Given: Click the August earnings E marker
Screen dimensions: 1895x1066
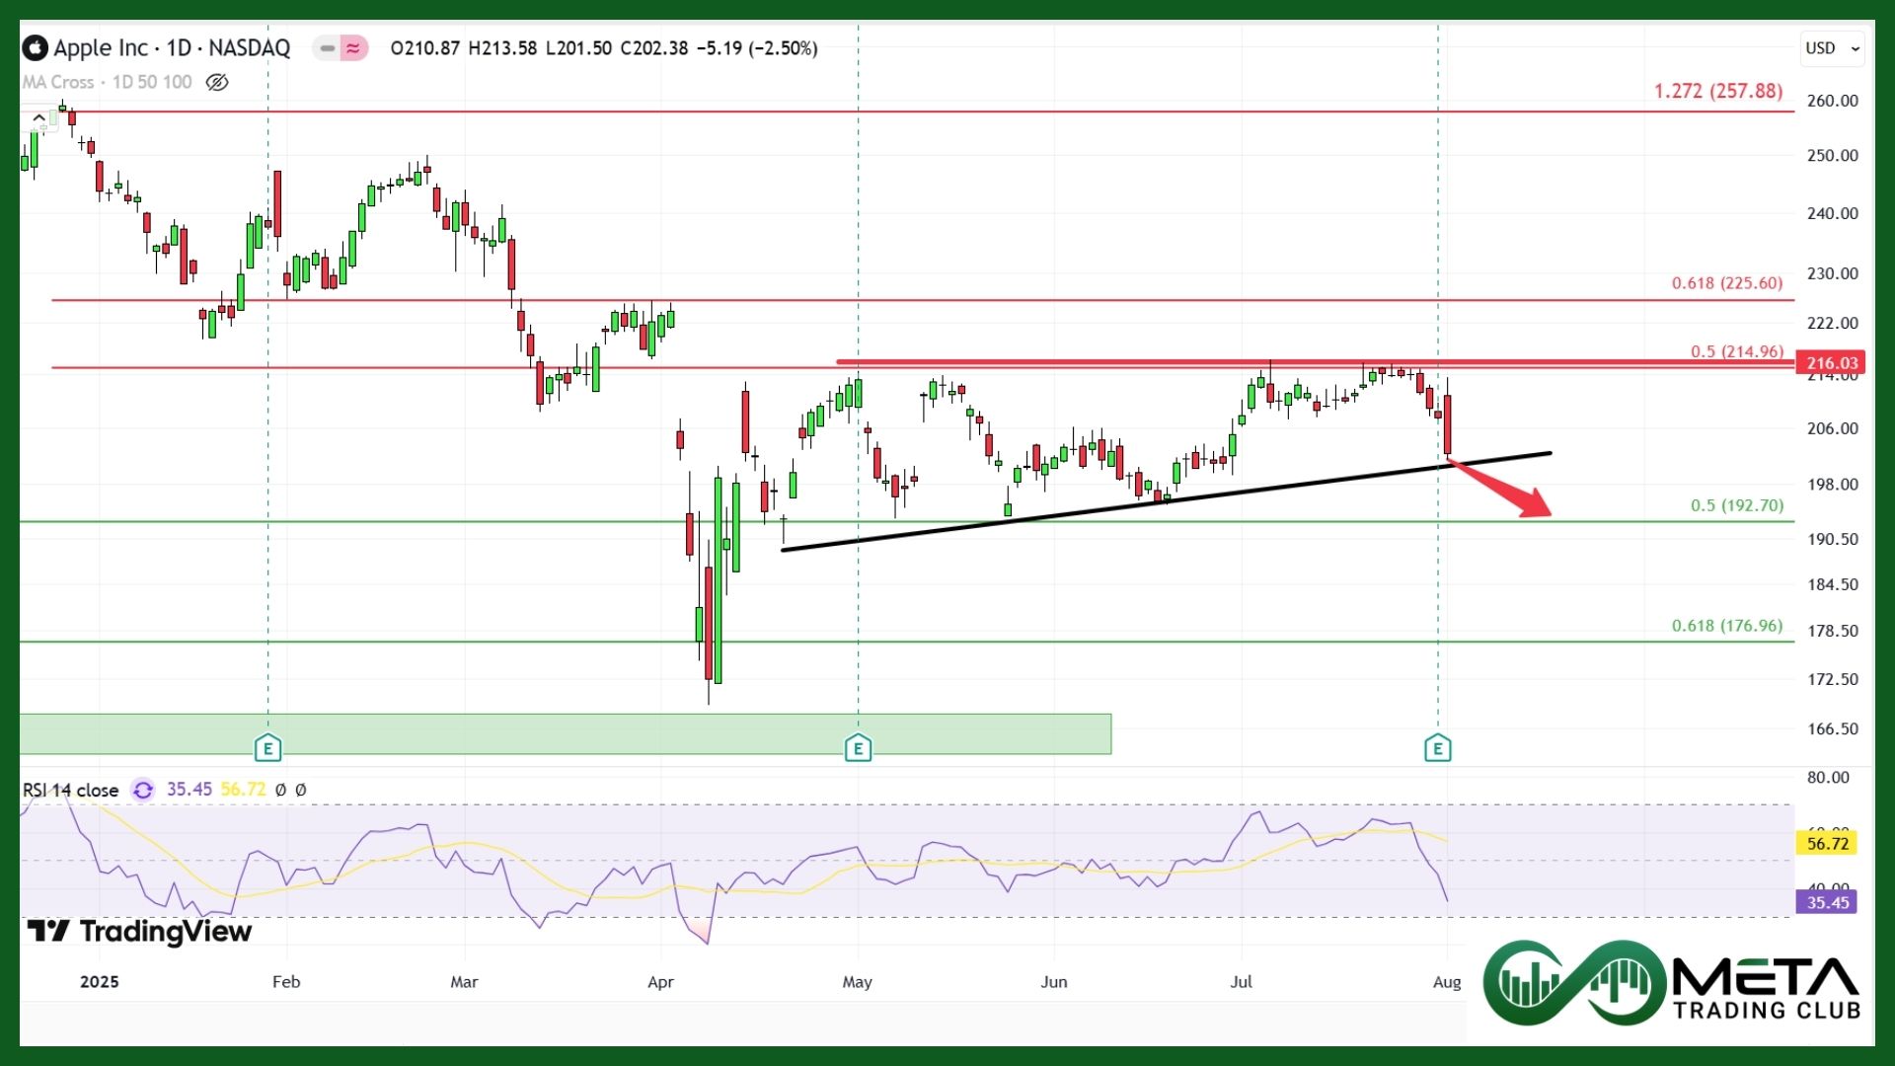Looking at the screenshot, I should point(1437,748).
